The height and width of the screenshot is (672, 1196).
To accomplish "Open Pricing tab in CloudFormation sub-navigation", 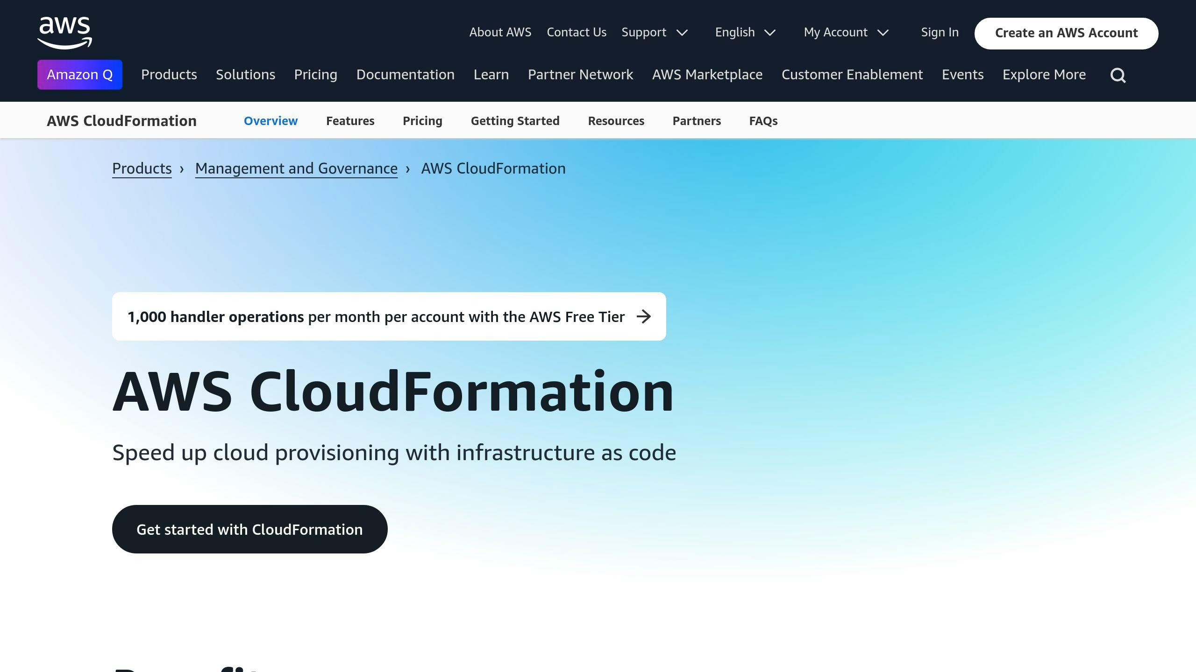I will tap(422, 121).
